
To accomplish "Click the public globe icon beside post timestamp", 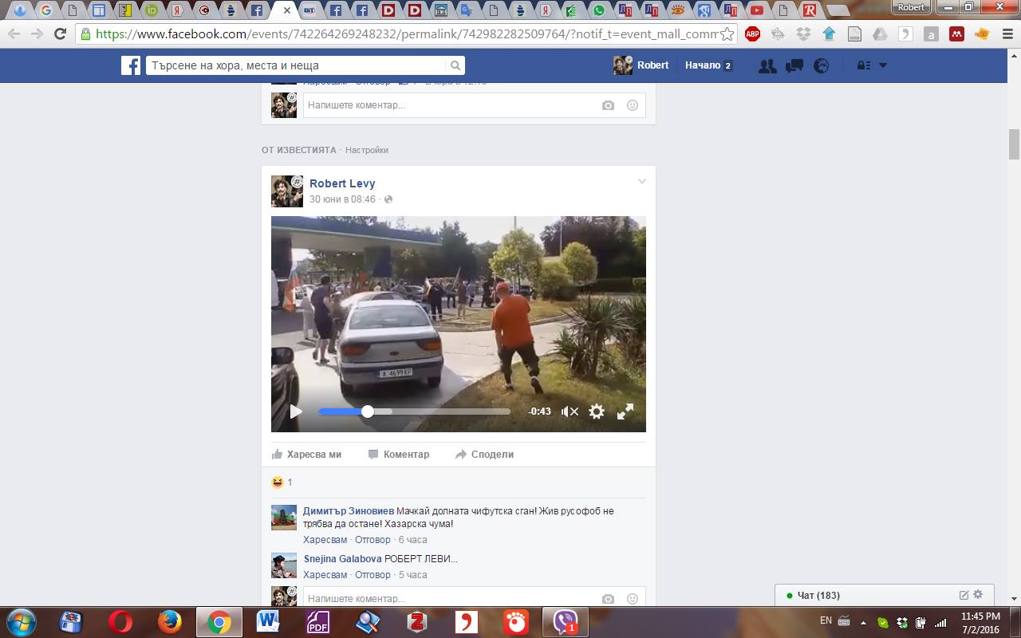I will coord(388,199).
